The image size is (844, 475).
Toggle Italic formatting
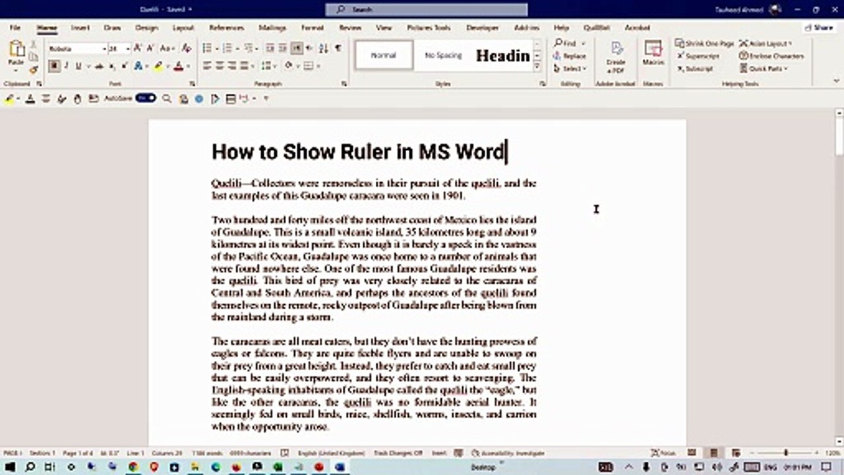66,66
